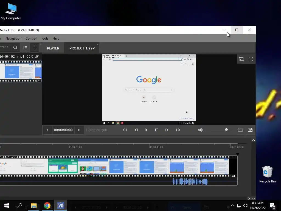
Task: Open system volume tray icon
Action: point(245,206)
